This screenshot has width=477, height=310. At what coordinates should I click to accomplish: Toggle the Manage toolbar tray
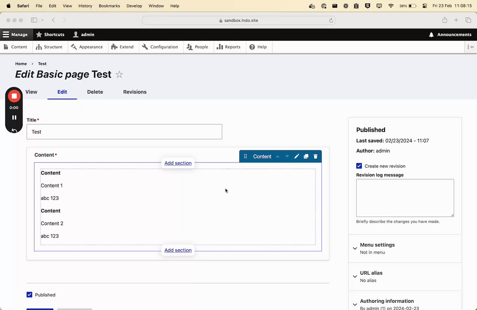pyautogui.click(x=15, y=35)
